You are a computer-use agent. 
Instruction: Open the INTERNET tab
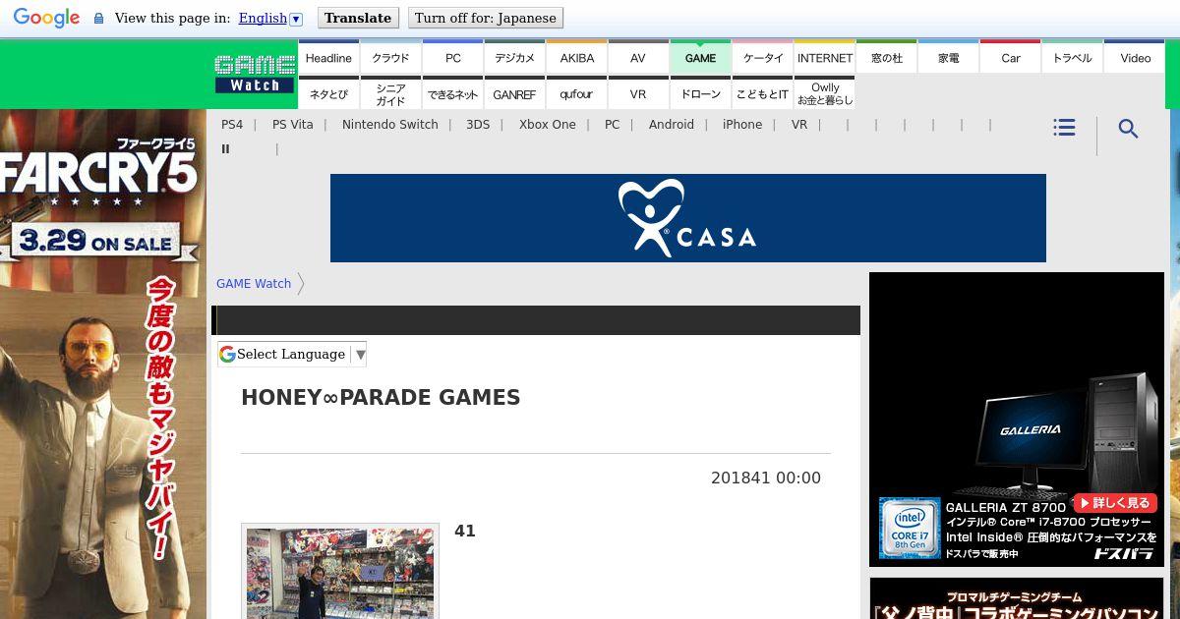pyautogui.click(x=824, y=58)
